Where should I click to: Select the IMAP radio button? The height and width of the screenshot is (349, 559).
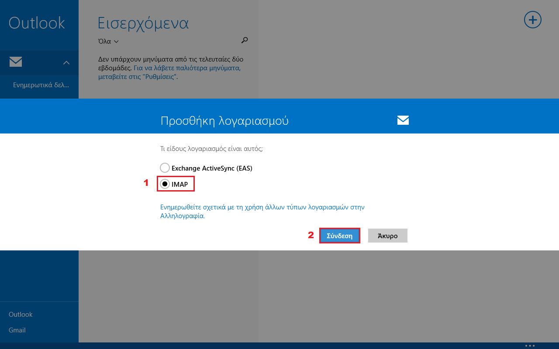(165, 184)
